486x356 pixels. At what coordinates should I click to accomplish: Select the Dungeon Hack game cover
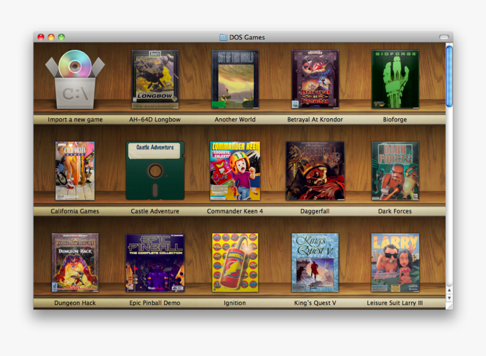pos(75,263)
